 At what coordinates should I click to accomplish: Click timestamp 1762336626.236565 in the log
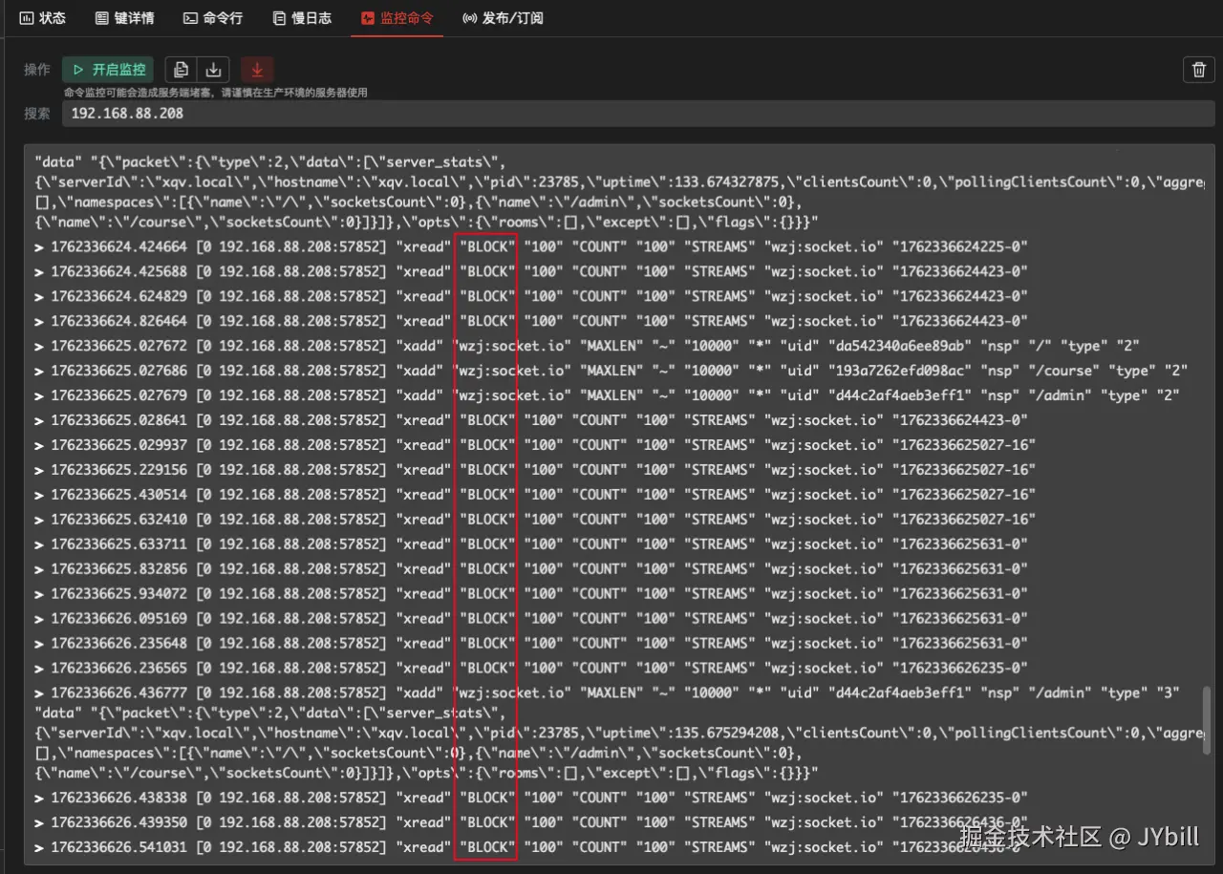[x=121, y=669]
